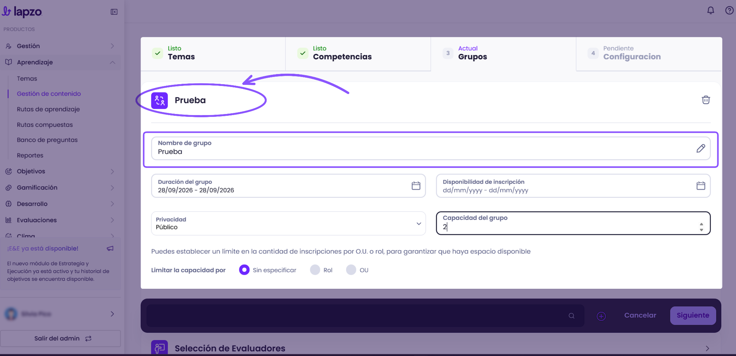Viewport: 736px width, 356px height.
Task: Edit group name with pencil icon
Action: click(701, 148)
